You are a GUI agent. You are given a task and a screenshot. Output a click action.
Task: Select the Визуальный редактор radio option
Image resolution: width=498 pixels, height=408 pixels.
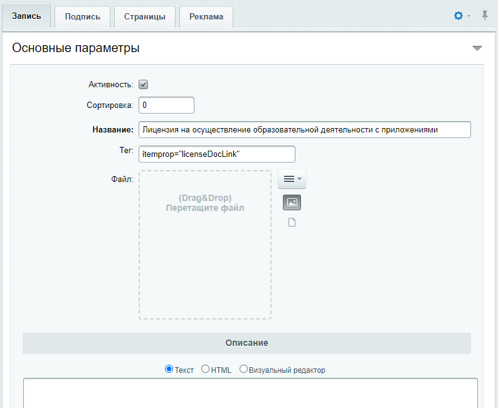tap(243, 369)
